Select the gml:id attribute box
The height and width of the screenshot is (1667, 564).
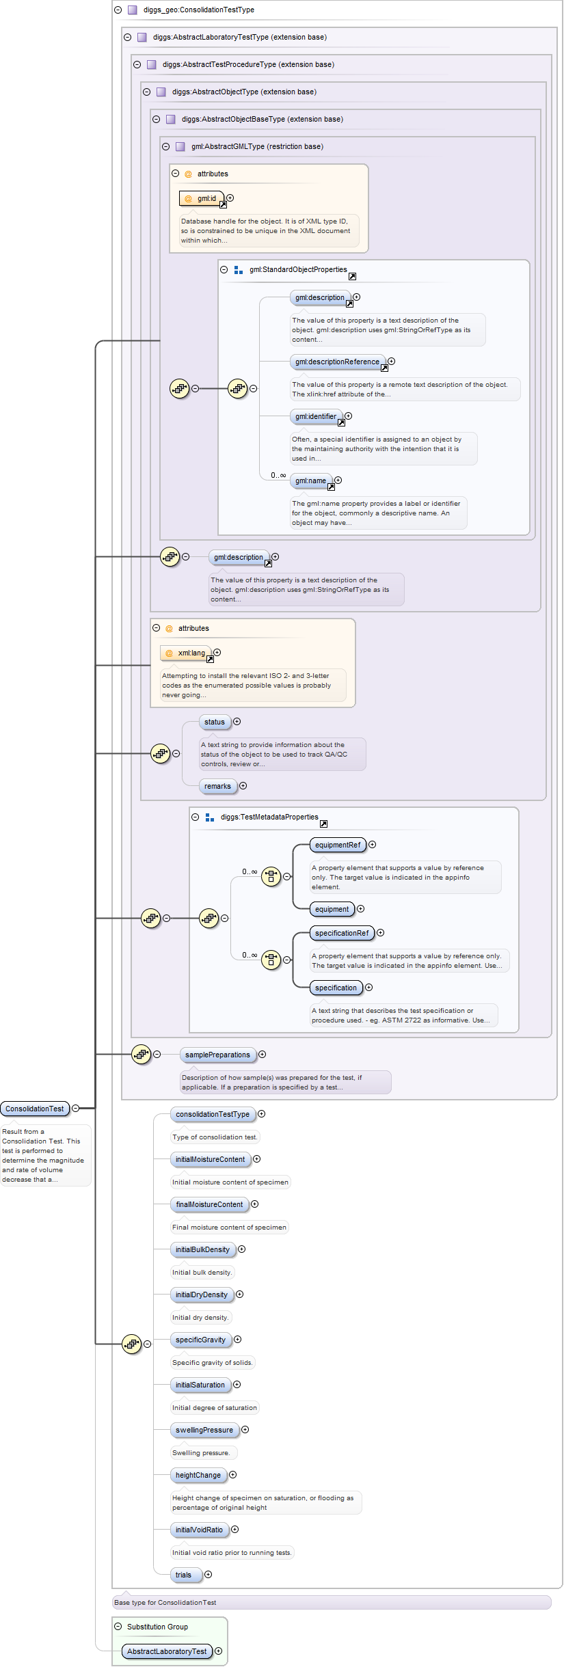(x=202, y=199)
